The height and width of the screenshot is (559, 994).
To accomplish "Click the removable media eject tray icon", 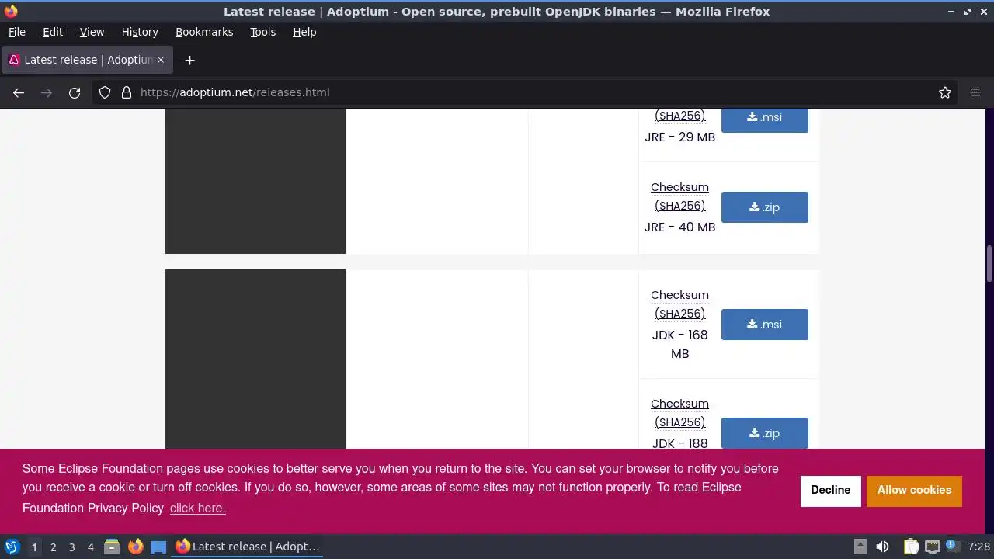I will coord(860,547).
